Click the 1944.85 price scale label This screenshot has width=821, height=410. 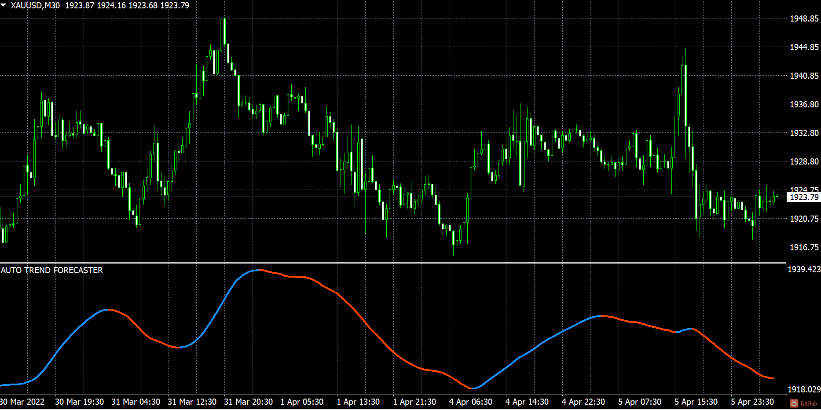coord(804,47)
